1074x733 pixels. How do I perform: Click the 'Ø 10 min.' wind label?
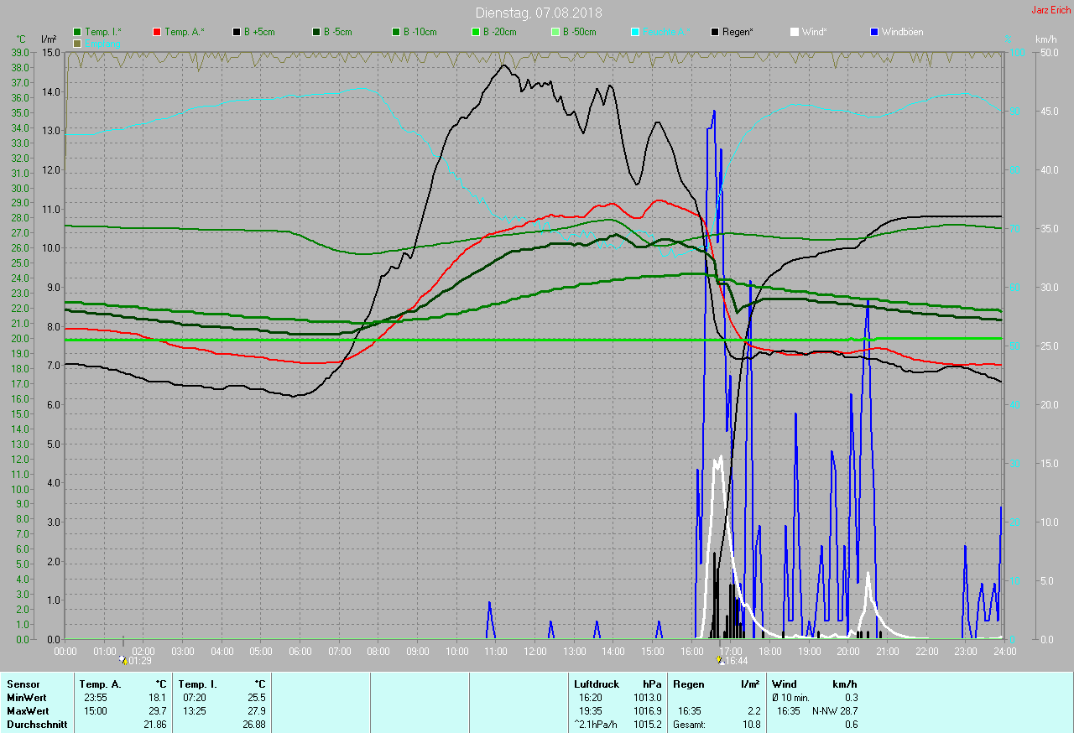(x=792, y=698)
